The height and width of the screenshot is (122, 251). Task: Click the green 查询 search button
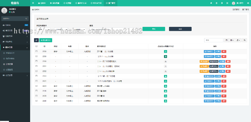point(154,29)
